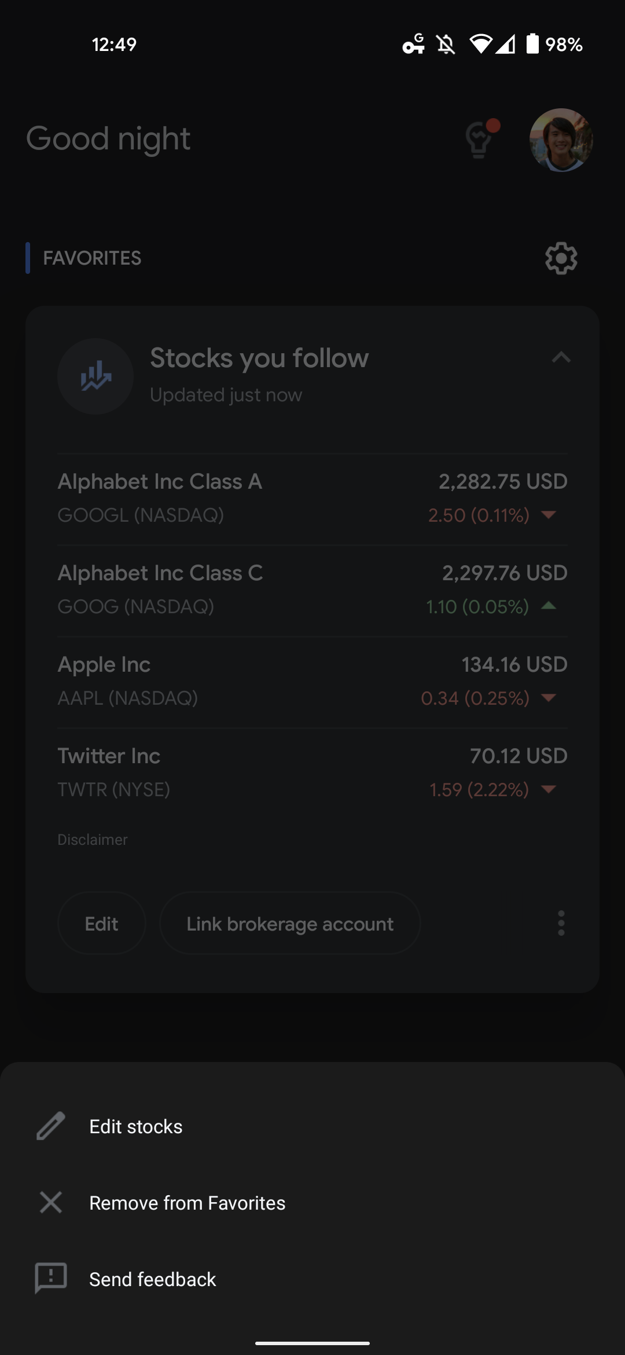Collapse the Stocks you follow card
625x1355 pixels.
coord(561,358)
